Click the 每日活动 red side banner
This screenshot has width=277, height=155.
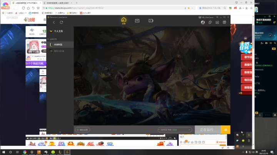point(247,80)
